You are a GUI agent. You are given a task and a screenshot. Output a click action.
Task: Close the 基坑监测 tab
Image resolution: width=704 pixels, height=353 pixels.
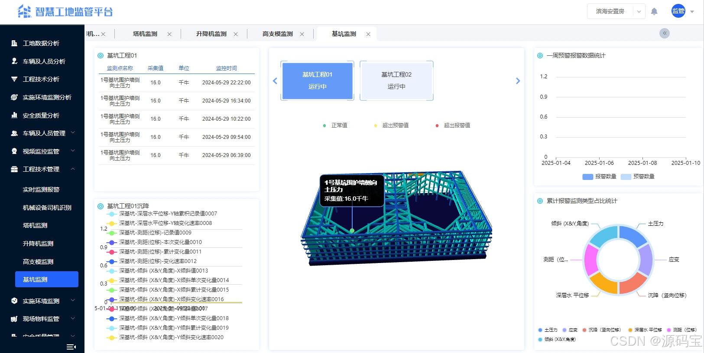coord(368,34)
